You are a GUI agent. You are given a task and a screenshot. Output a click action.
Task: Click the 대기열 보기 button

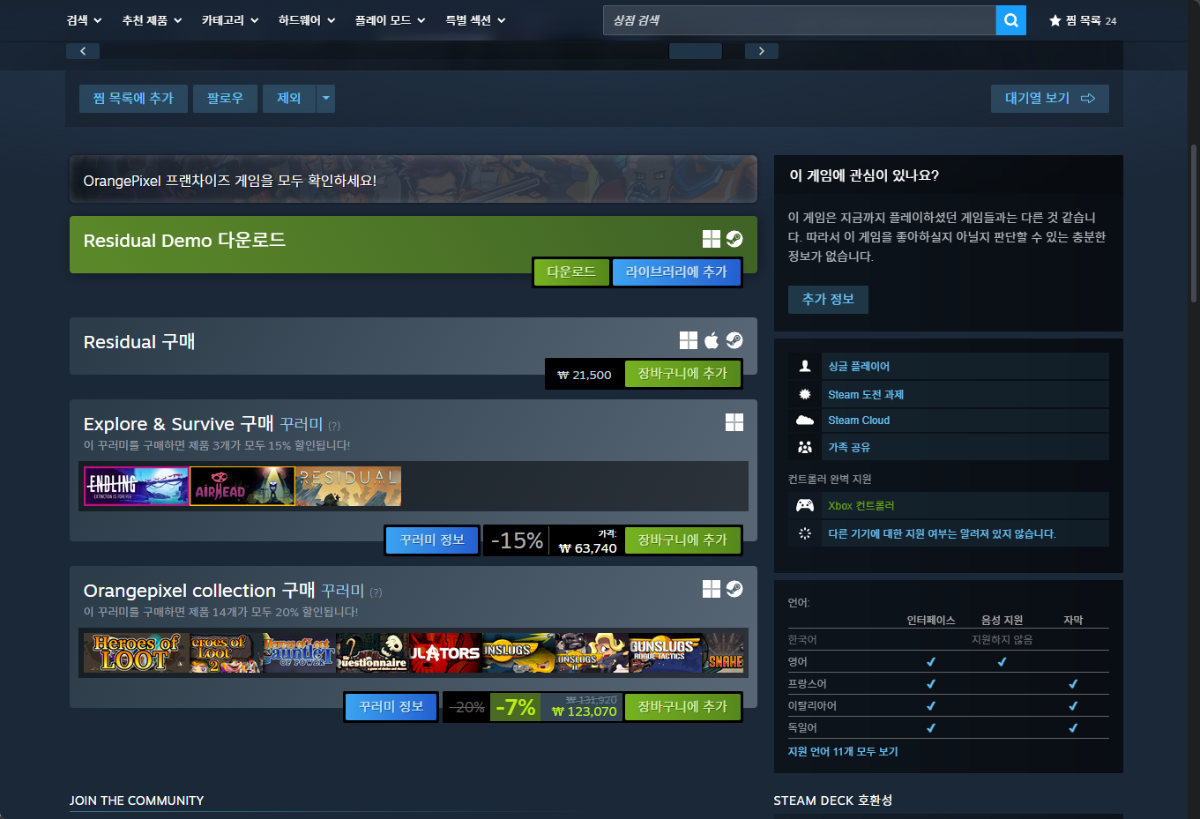[1050, 98]
